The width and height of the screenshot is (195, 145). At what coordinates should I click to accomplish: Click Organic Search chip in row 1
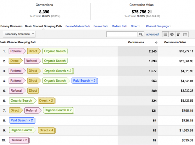(x=55, y=51)
